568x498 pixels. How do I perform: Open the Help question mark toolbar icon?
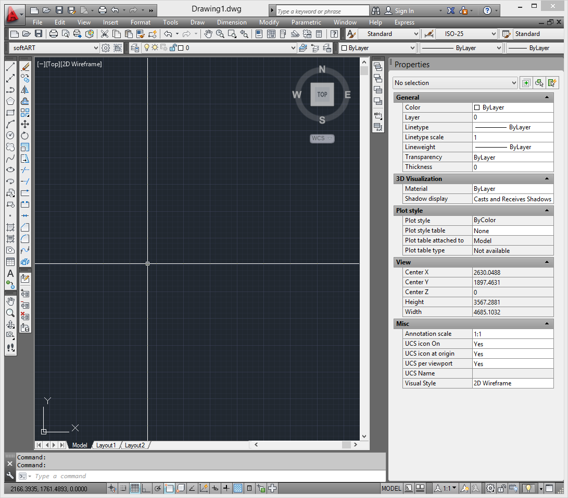click(334, 34)
